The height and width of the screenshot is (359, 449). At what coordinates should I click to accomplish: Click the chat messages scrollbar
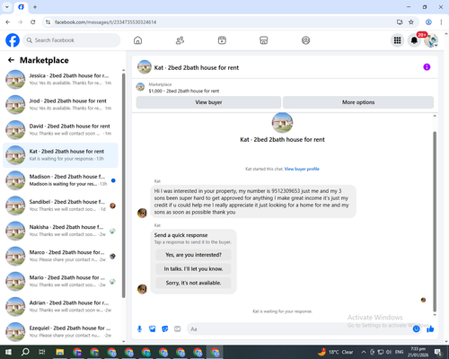pyautogui.click(x=435, y=222)
